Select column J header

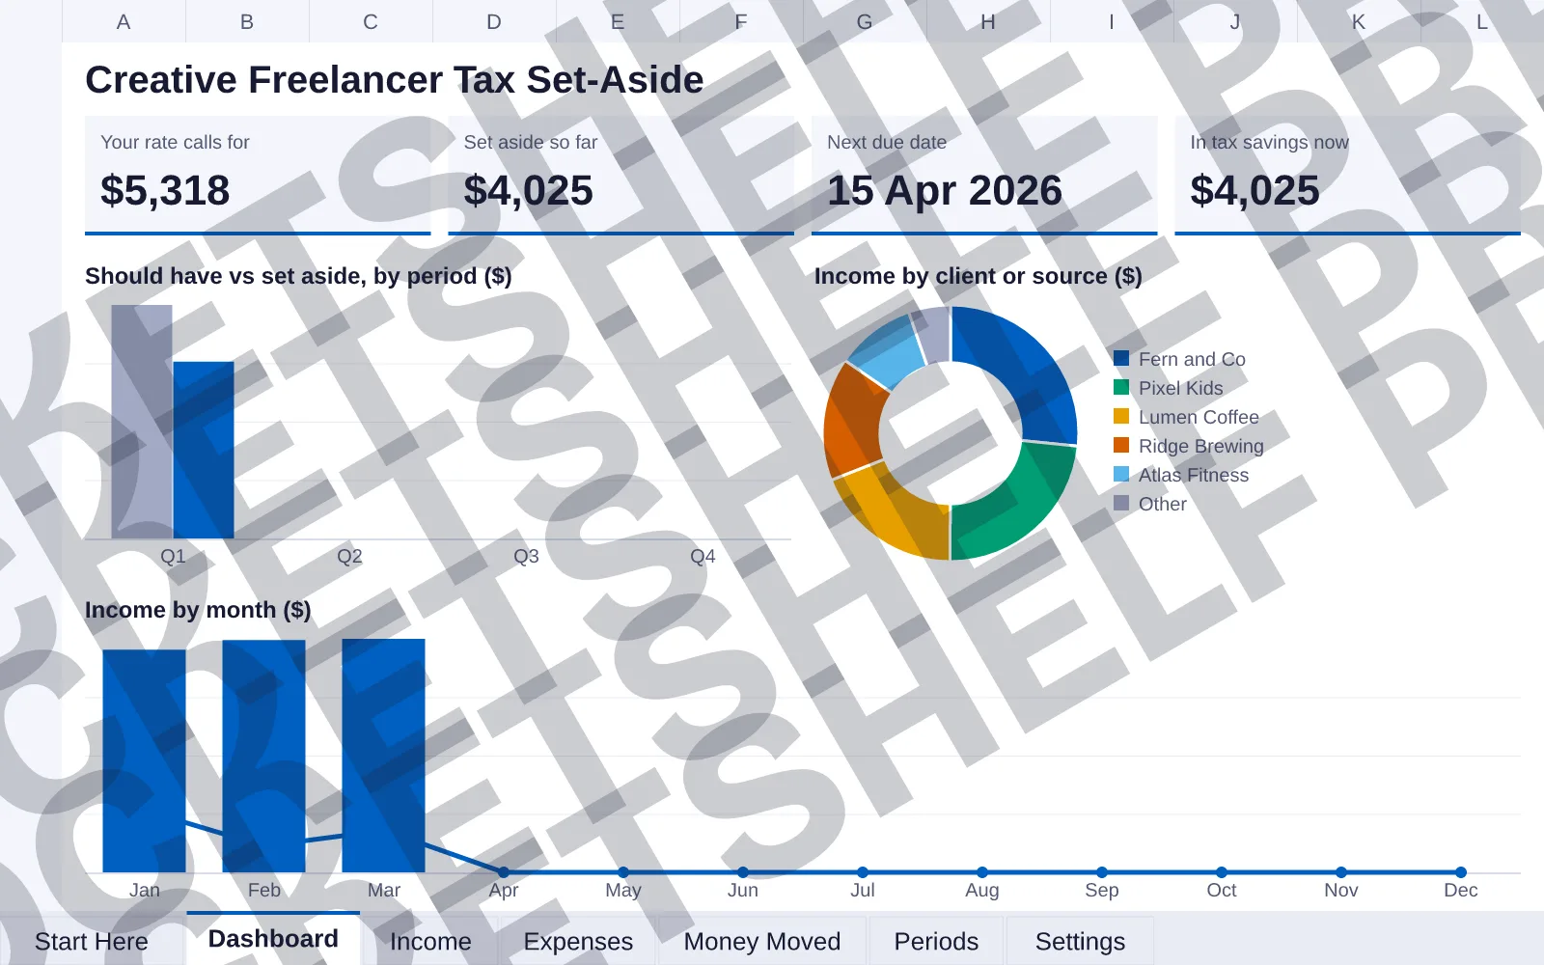coord(1235,21)
